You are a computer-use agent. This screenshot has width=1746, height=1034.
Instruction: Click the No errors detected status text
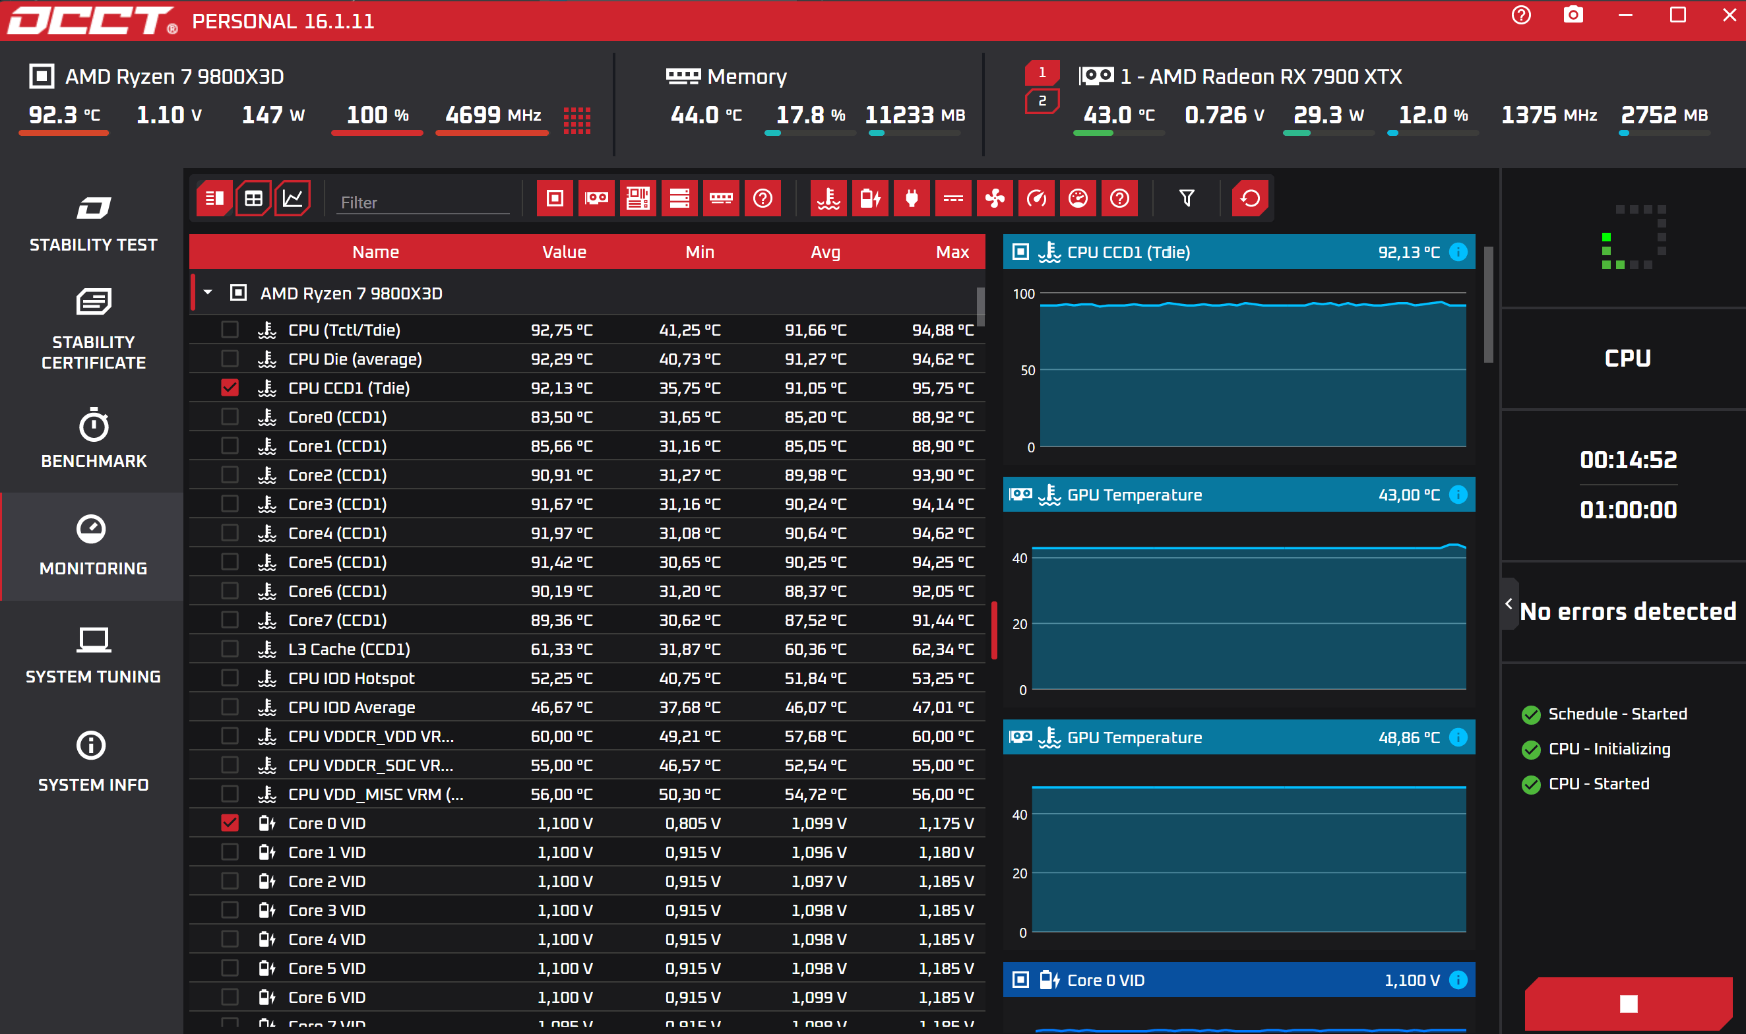1627,611
